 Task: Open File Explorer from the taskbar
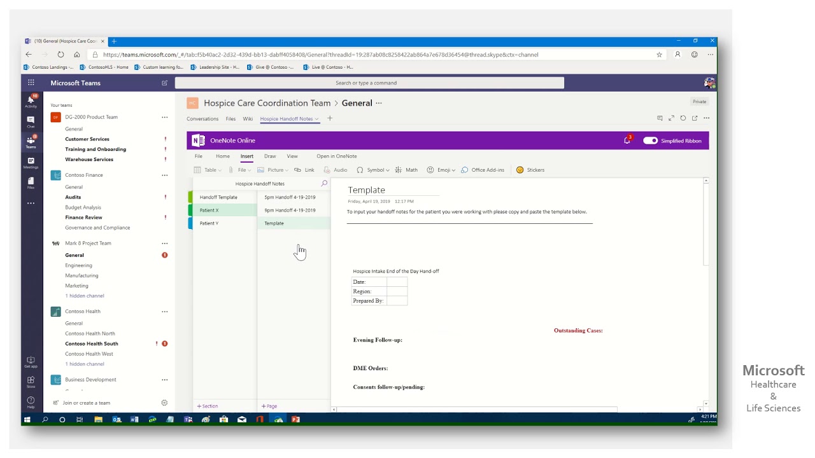click(x=98, y=419)
